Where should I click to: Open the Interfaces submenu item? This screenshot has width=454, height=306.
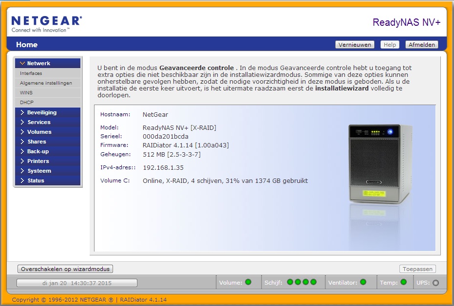(31, 73)
